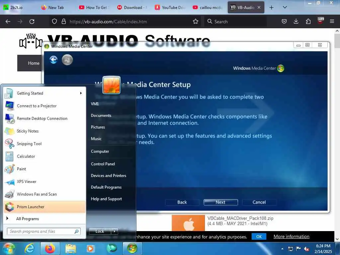The height and width of the screenshot is (255, 340).
Task: Bookmark this page with star
Action: (196, 21)
